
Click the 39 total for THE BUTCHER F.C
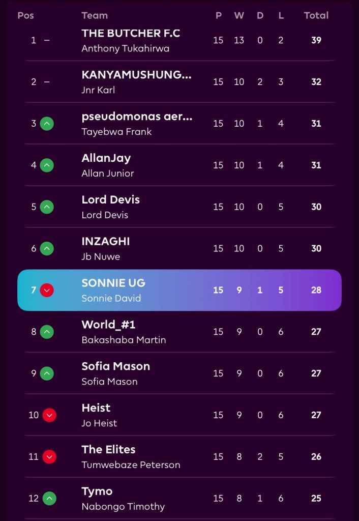316,40
